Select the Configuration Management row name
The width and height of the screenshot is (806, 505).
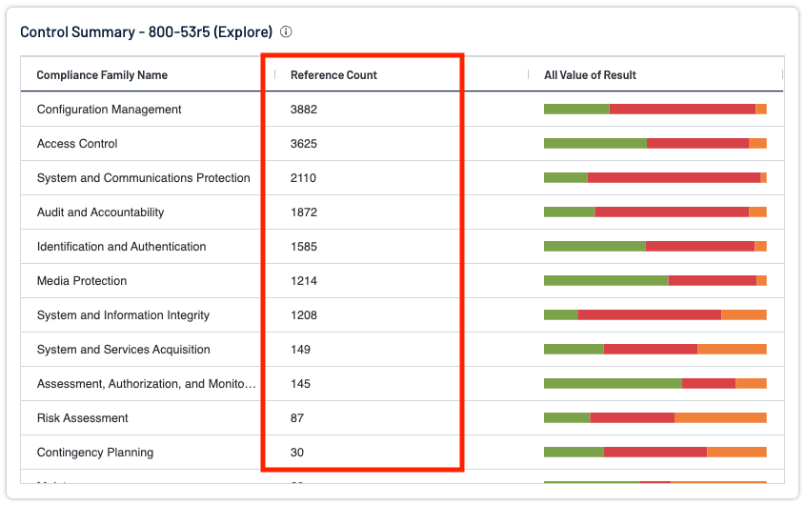point(109,110)
